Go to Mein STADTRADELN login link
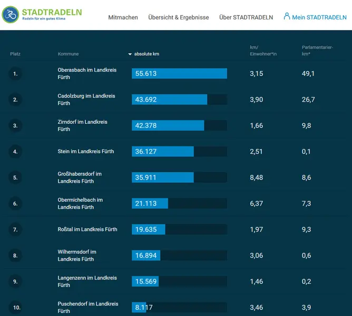This screenshot has width=352, height=316. pos(319,17)
